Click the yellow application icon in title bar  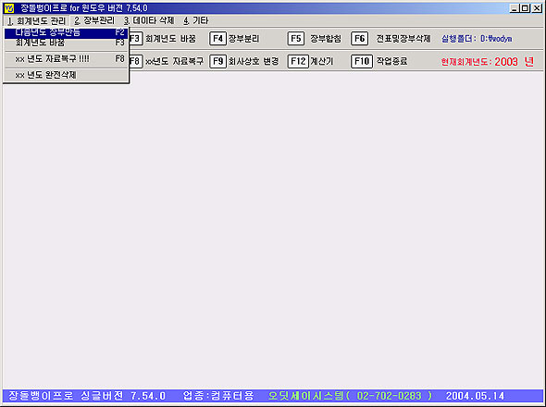coord(9,7)
